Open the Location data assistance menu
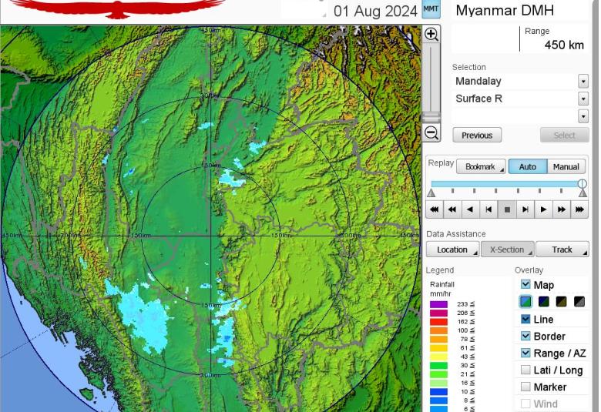The width and height of the screenshot is (601, 412). point(452,250)
